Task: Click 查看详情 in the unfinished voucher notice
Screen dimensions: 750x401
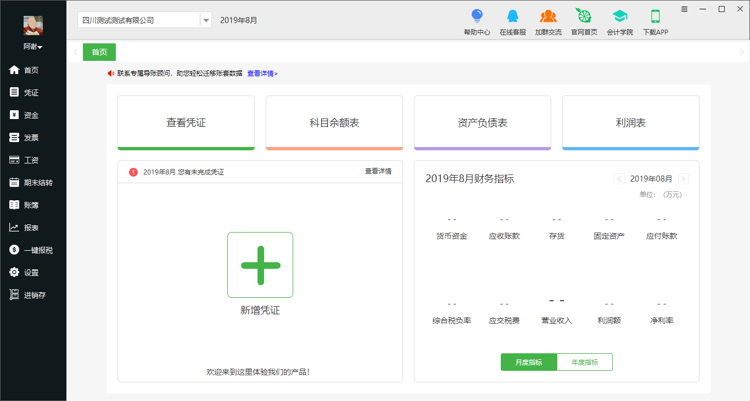Action: pos(378,171)
